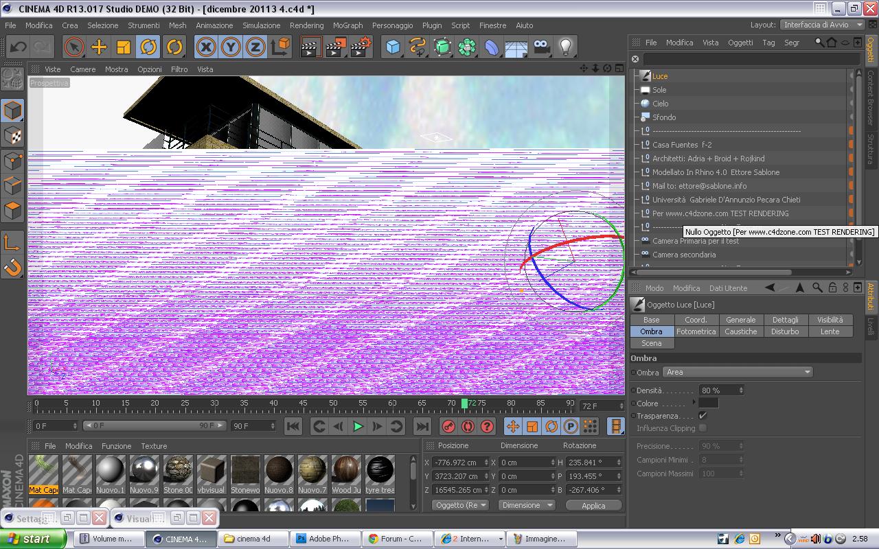Viewport: 879px width, 549px height.
Task: Expand the Colore disclosure triangle
Action: click(x=694, y=403)
